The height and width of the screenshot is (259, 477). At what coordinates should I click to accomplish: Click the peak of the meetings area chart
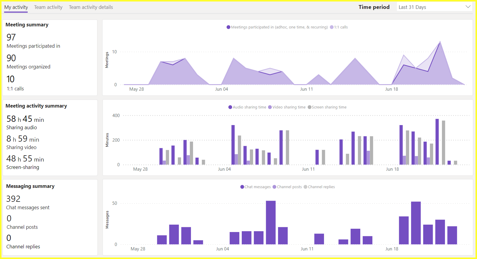point(440,42)
